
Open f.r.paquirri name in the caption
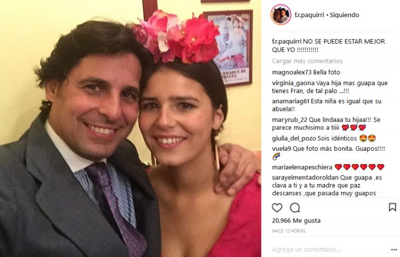coord(287,42)
